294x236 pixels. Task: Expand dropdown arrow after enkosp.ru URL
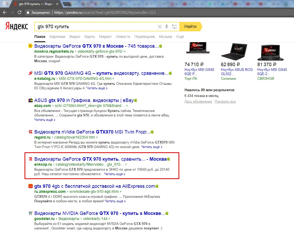click(126, 165)
